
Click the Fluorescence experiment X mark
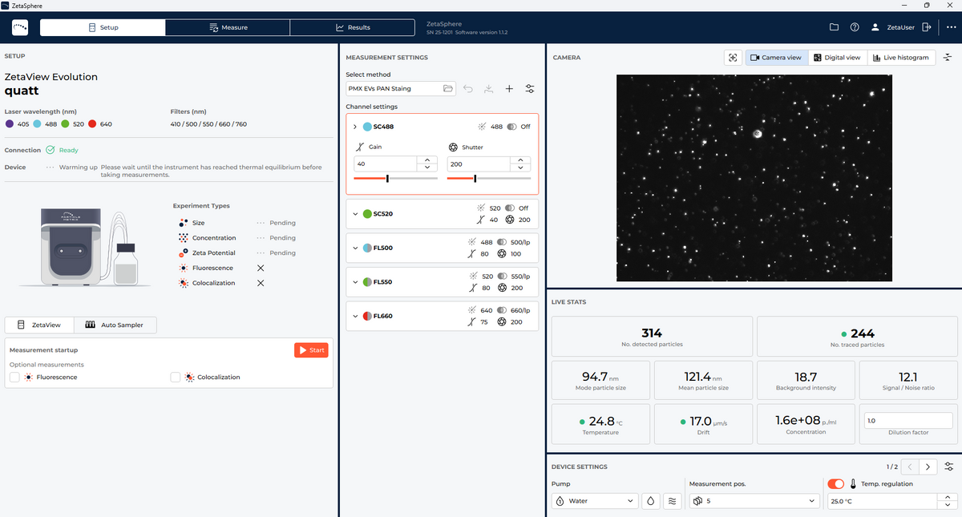click(260, 268)
